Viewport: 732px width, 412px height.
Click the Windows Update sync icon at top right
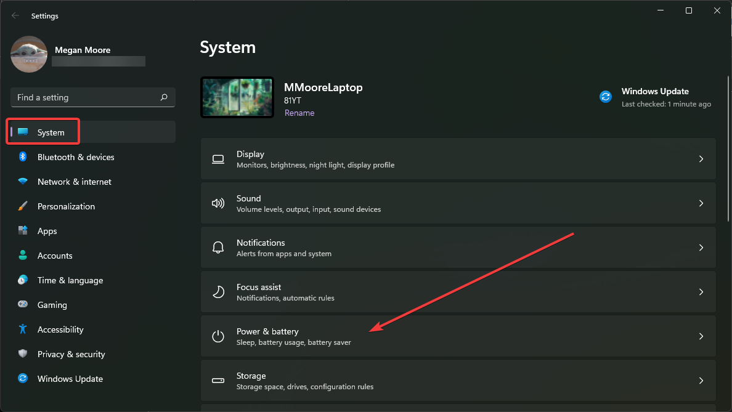606,97
